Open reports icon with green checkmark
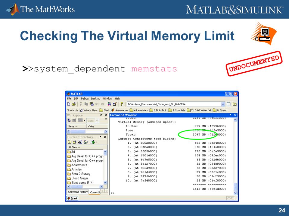 coord(93,142)
